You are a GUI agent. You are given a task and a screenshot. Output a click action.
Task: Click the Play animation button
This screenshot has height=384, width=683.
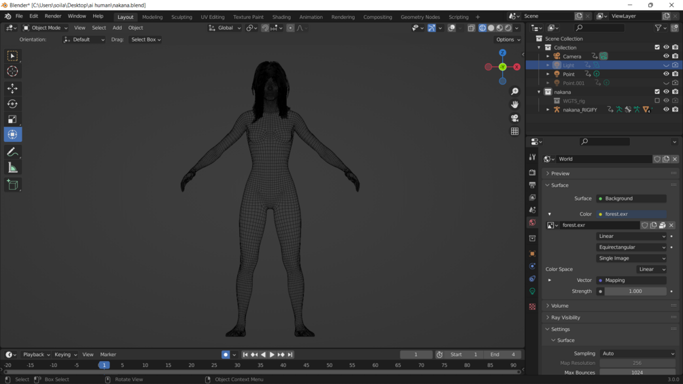(x=272, y=355)
